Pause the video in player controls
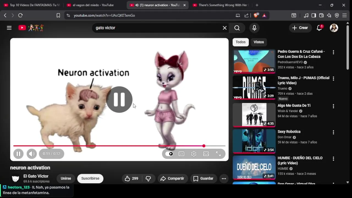Viewport: 352px width, 198px height. tap(18, 154)
